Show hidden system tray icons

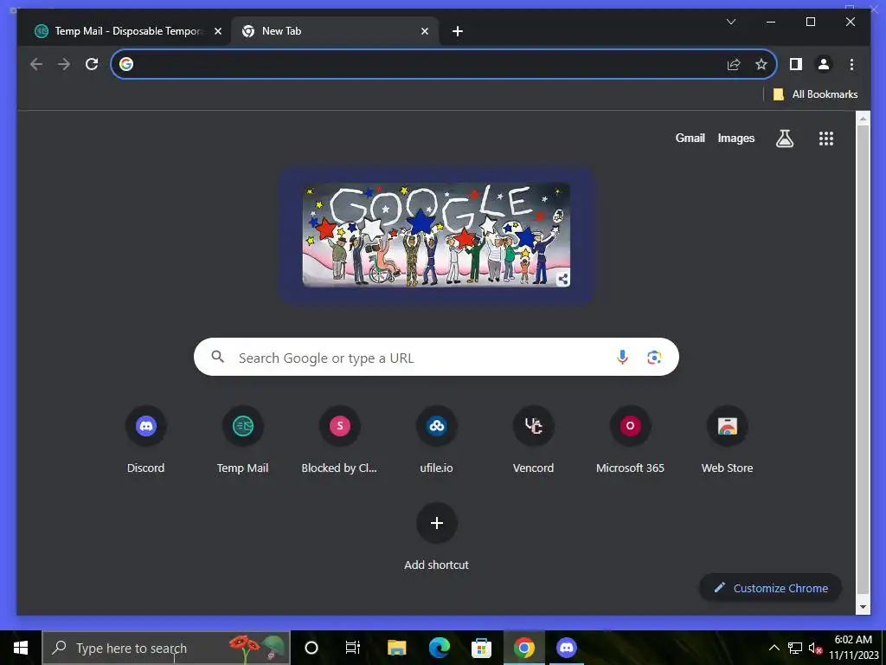point(774,648)
